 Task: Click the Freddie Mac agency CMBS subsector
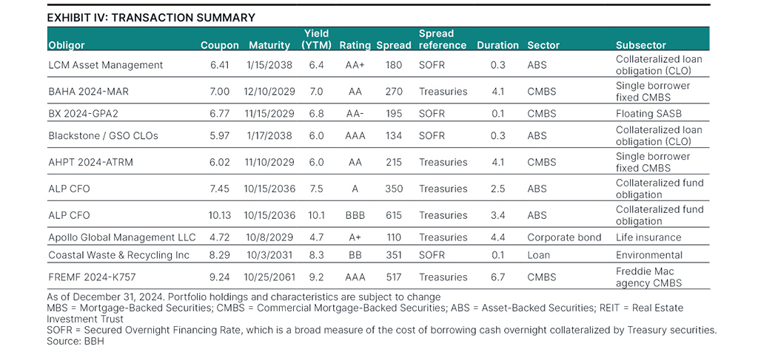[648, 277]
